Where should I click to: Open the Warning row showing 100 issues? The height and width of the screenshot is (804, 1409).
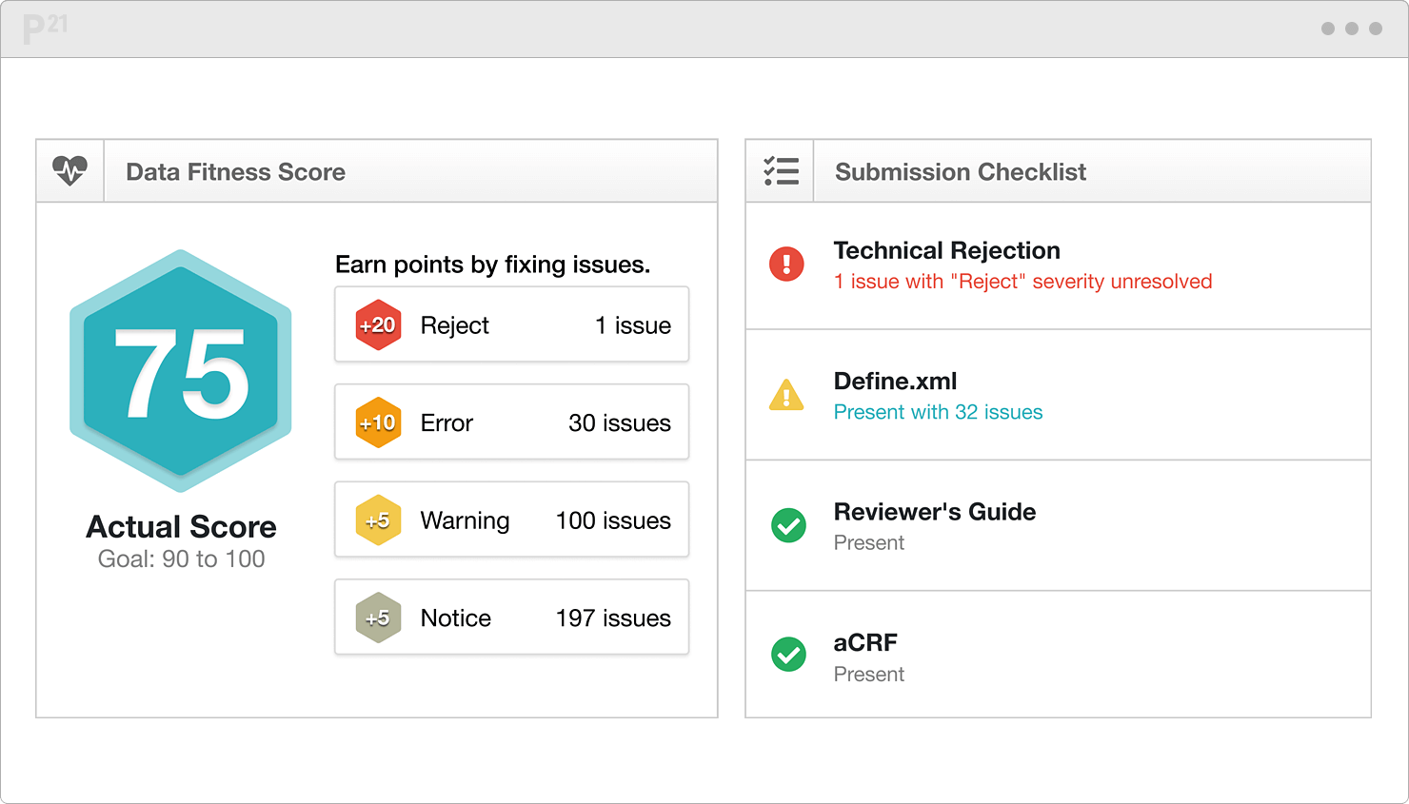[511, 520]
